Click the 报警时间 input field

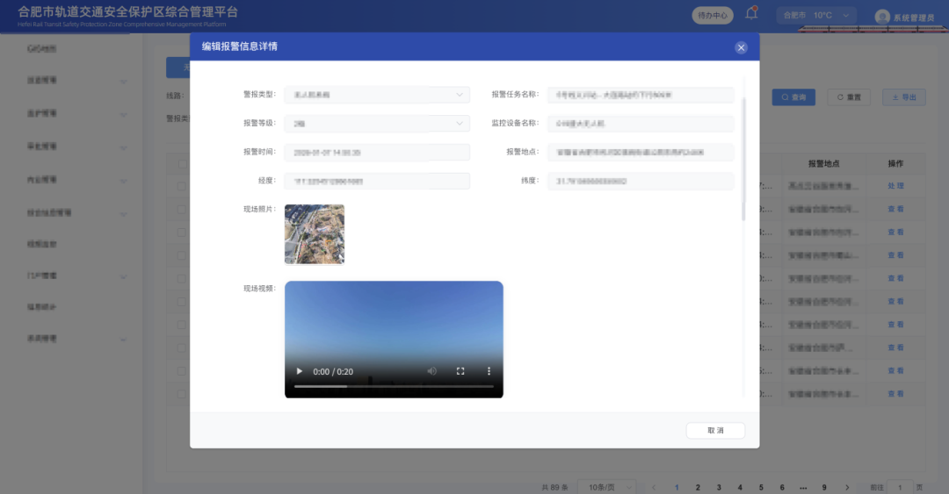pyautogui.click(x=377, y=153)
